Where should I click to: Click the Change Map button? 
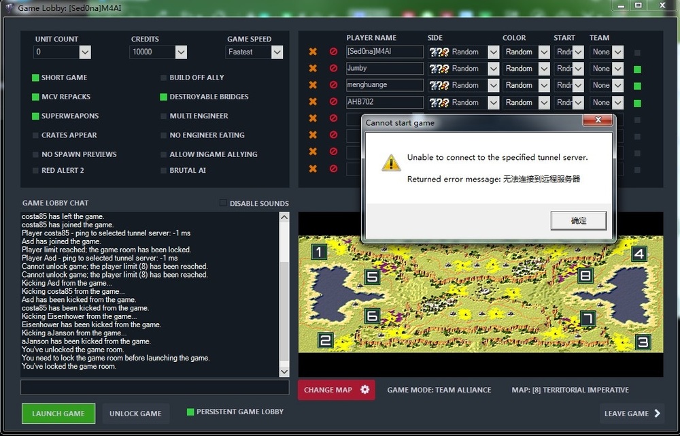pos(336,390)
